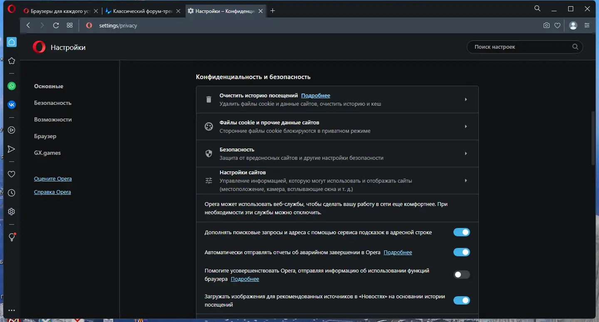Select Возможности in the settings menu
This screenshot has width=599, height=322.
pyautogui.click(x=53, y=119)
